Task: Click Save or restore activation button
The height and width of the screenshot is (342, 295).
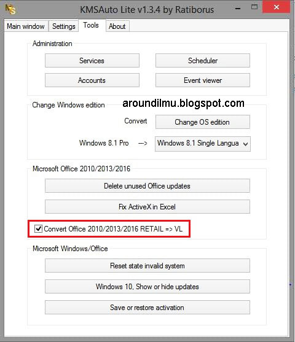Action: (x=147, y=308)
